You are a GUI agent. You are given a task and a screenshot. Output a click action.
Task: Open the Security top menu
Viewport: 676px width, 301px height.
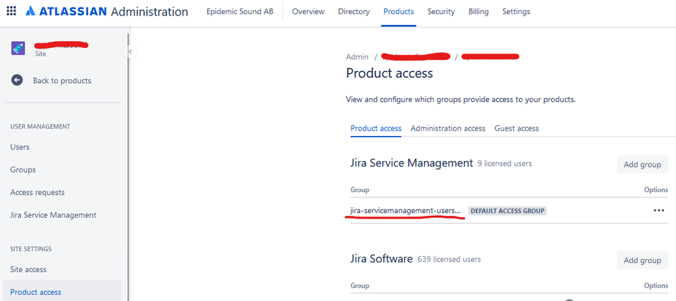point(441,11)
